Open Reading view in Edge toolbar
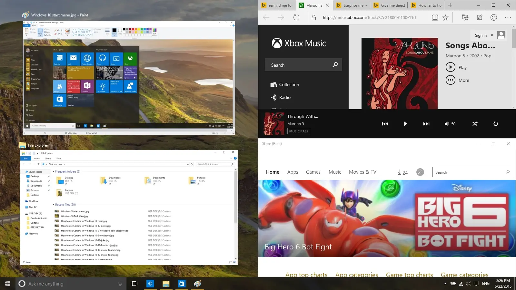 click(x=435, y=17)
